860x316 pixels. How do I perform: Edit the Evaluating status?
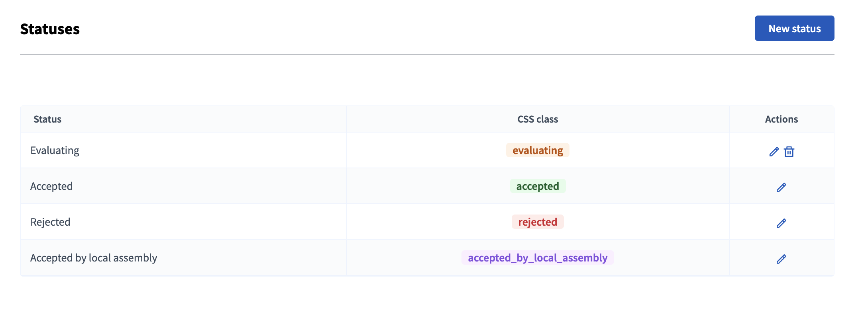(x=774, y=152)
